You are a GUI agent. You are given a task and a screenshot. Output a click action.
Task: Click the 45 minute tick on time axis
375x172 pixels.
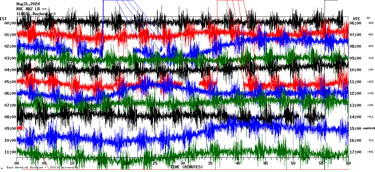tap(265, 163)
